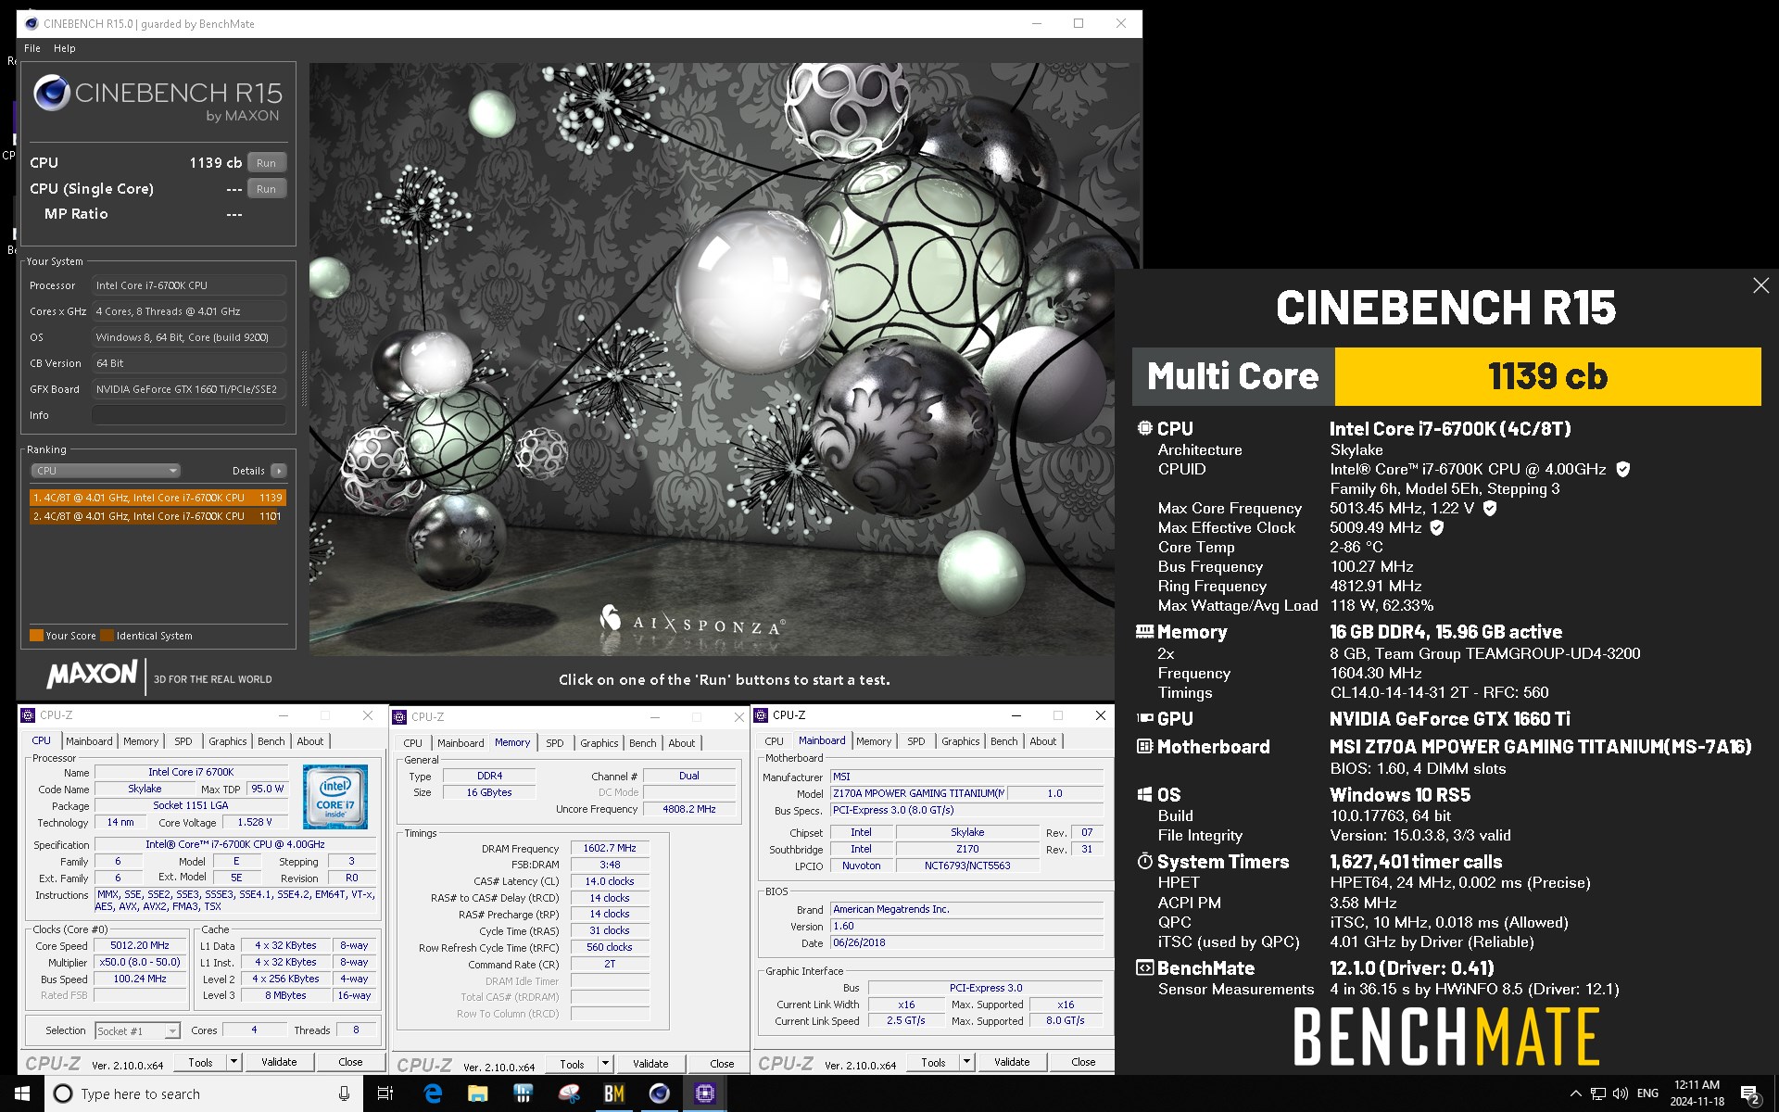1779x1112 pixels.
Task: Click the microphone icon in search box
Action: pyautogui.click(x=344, y=1093)
